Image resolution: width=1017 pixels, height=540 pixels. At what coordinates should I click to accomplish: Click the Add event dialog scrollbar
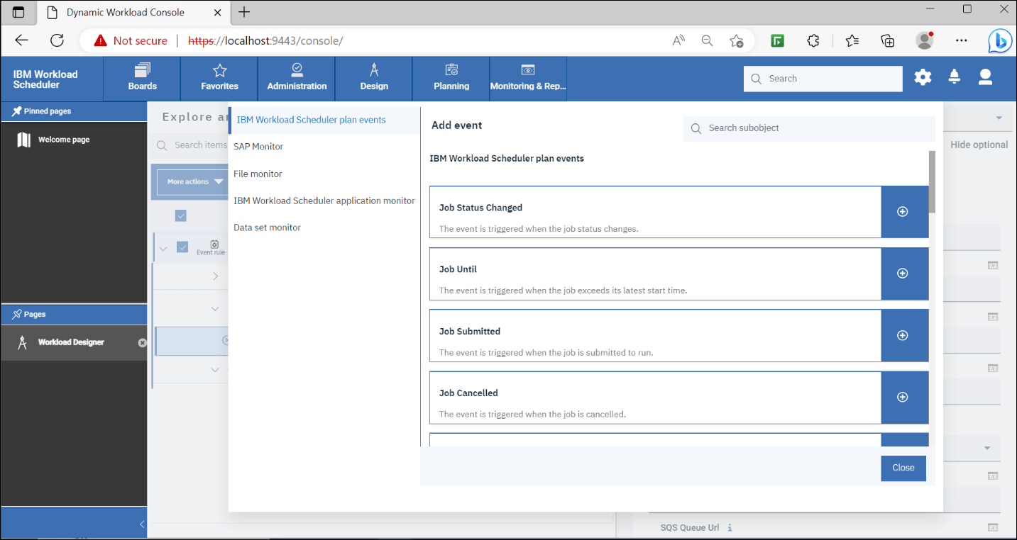pyautogui.click(x=932, y=182)
